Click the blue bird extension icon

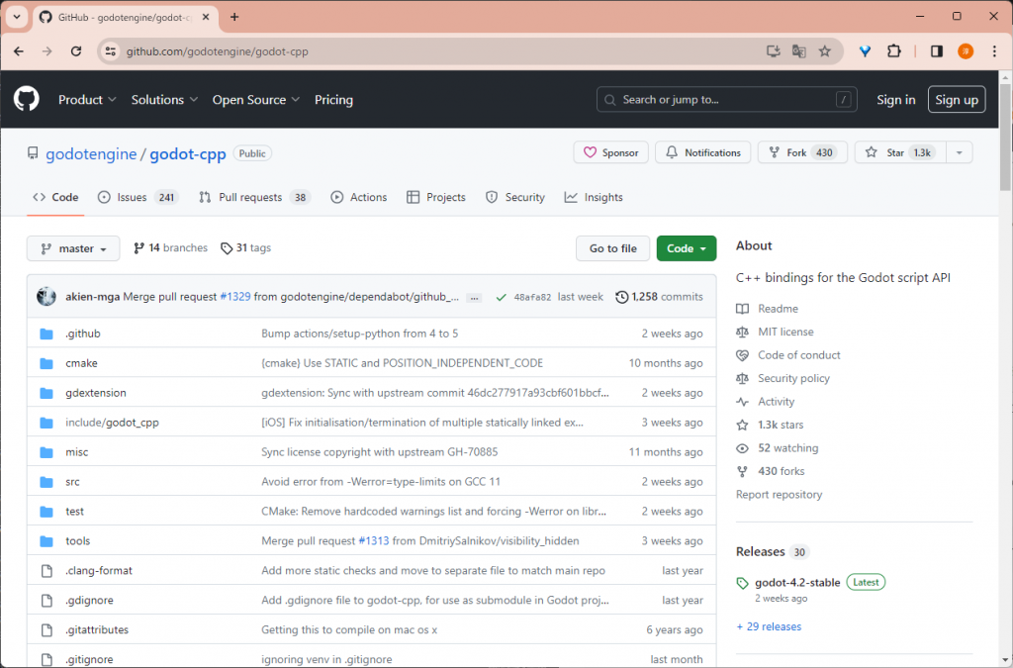tap(865, 51)
